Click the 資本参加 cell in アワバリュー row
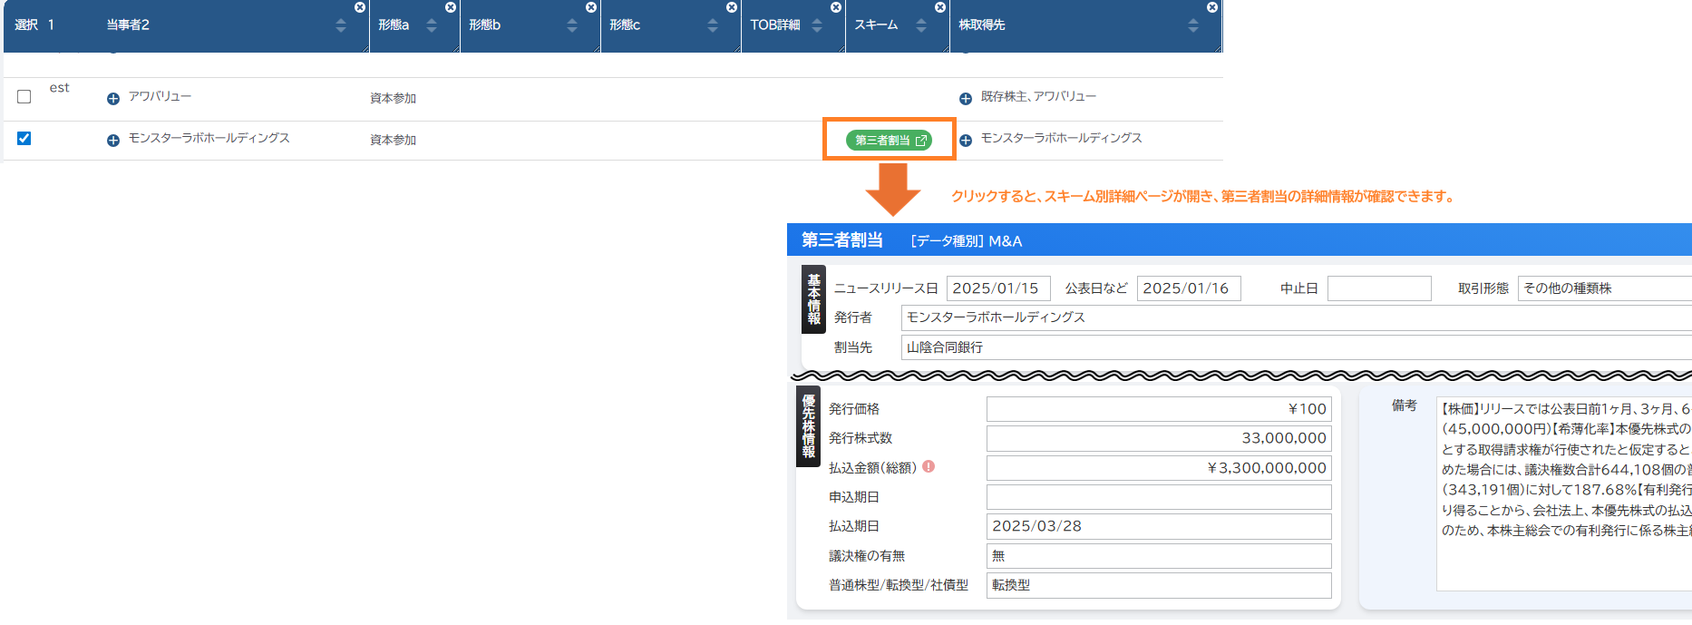The image size is (1692, 625). (x=393, y=98)
